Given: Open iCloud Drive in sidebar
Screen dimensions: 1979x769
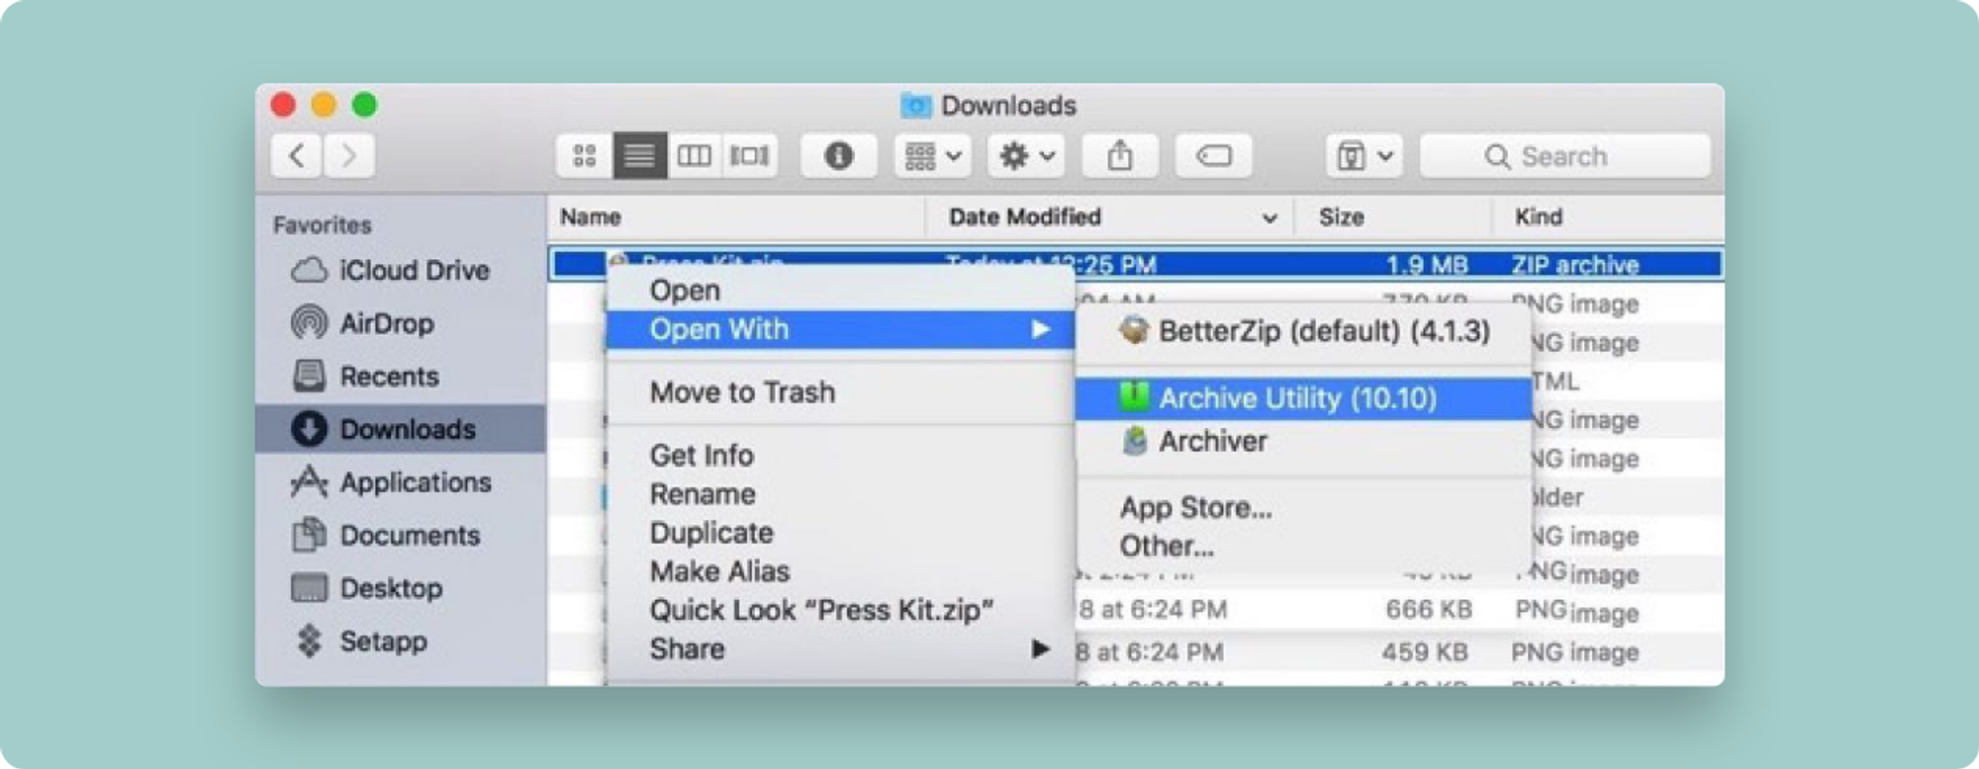Looking at the screenshot, I should click(x=414, y=271).
